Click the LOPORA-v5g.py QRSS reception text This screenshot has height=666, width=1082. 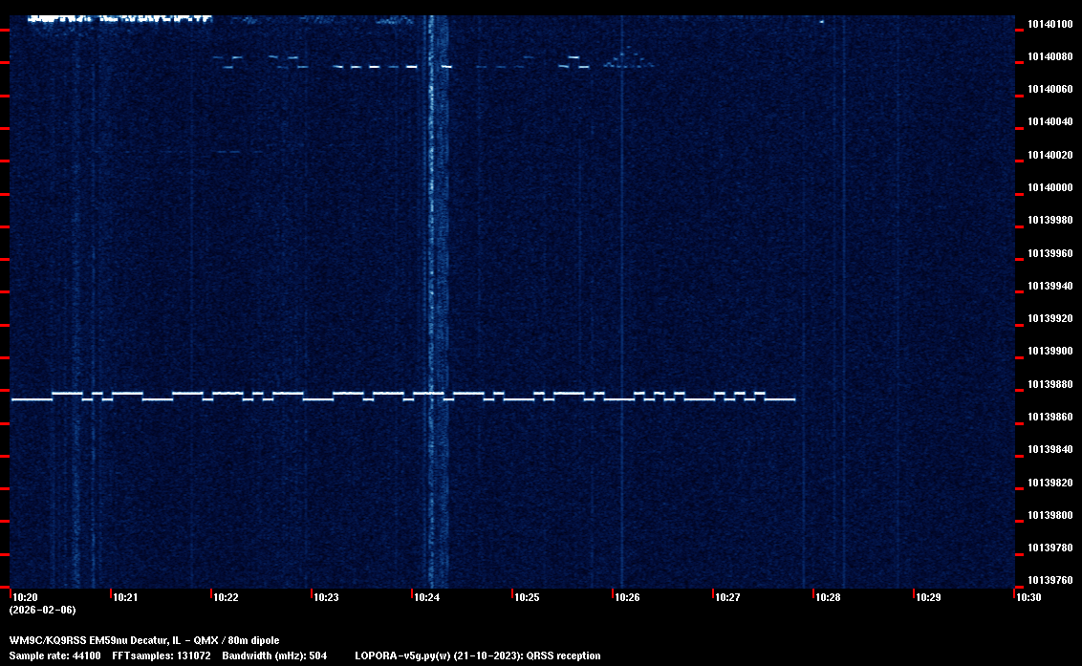point(477,655)
